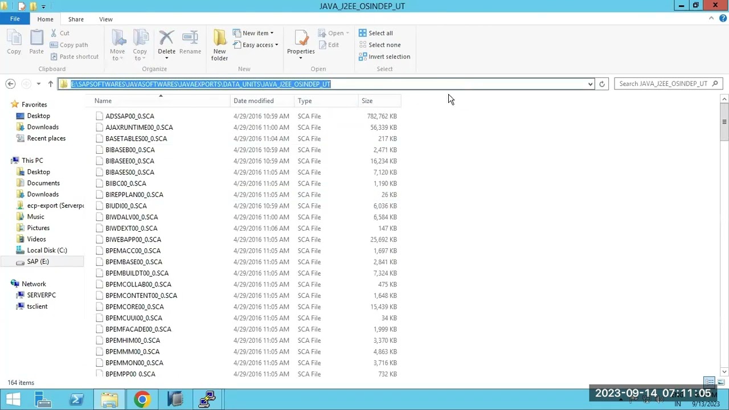Click the Cut scissors option

point(59,33)
